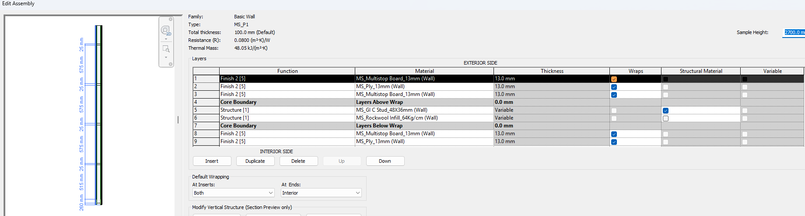Click row 6 Structure [1] function cell

[287, 118]
